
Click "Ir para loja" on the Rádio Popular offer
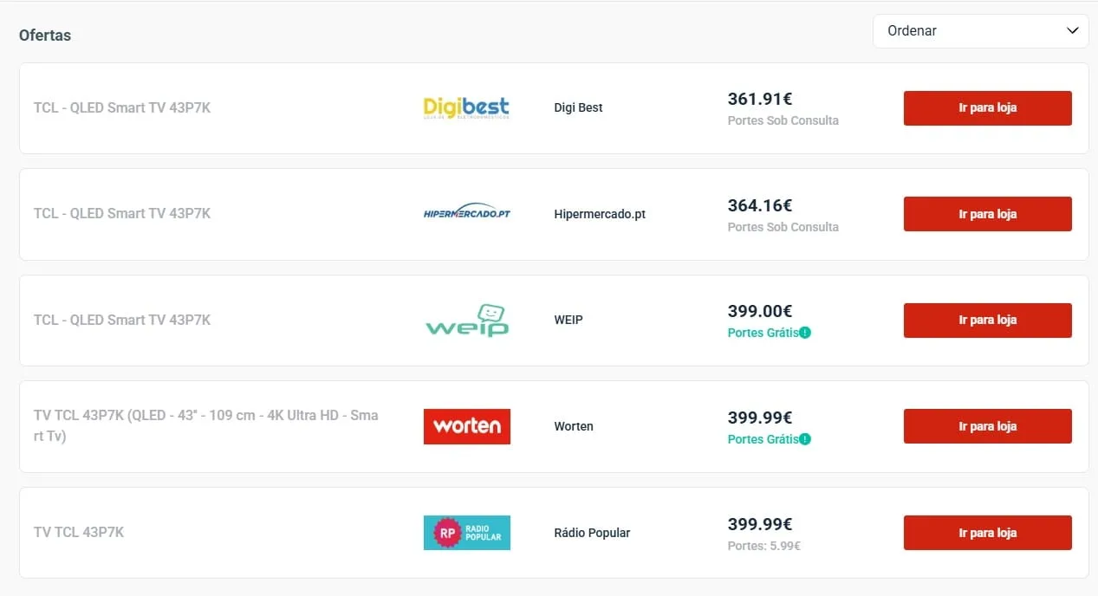click(987, 532)
